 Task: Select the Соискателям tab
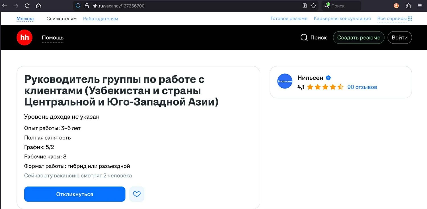click(x=61, y=19)
